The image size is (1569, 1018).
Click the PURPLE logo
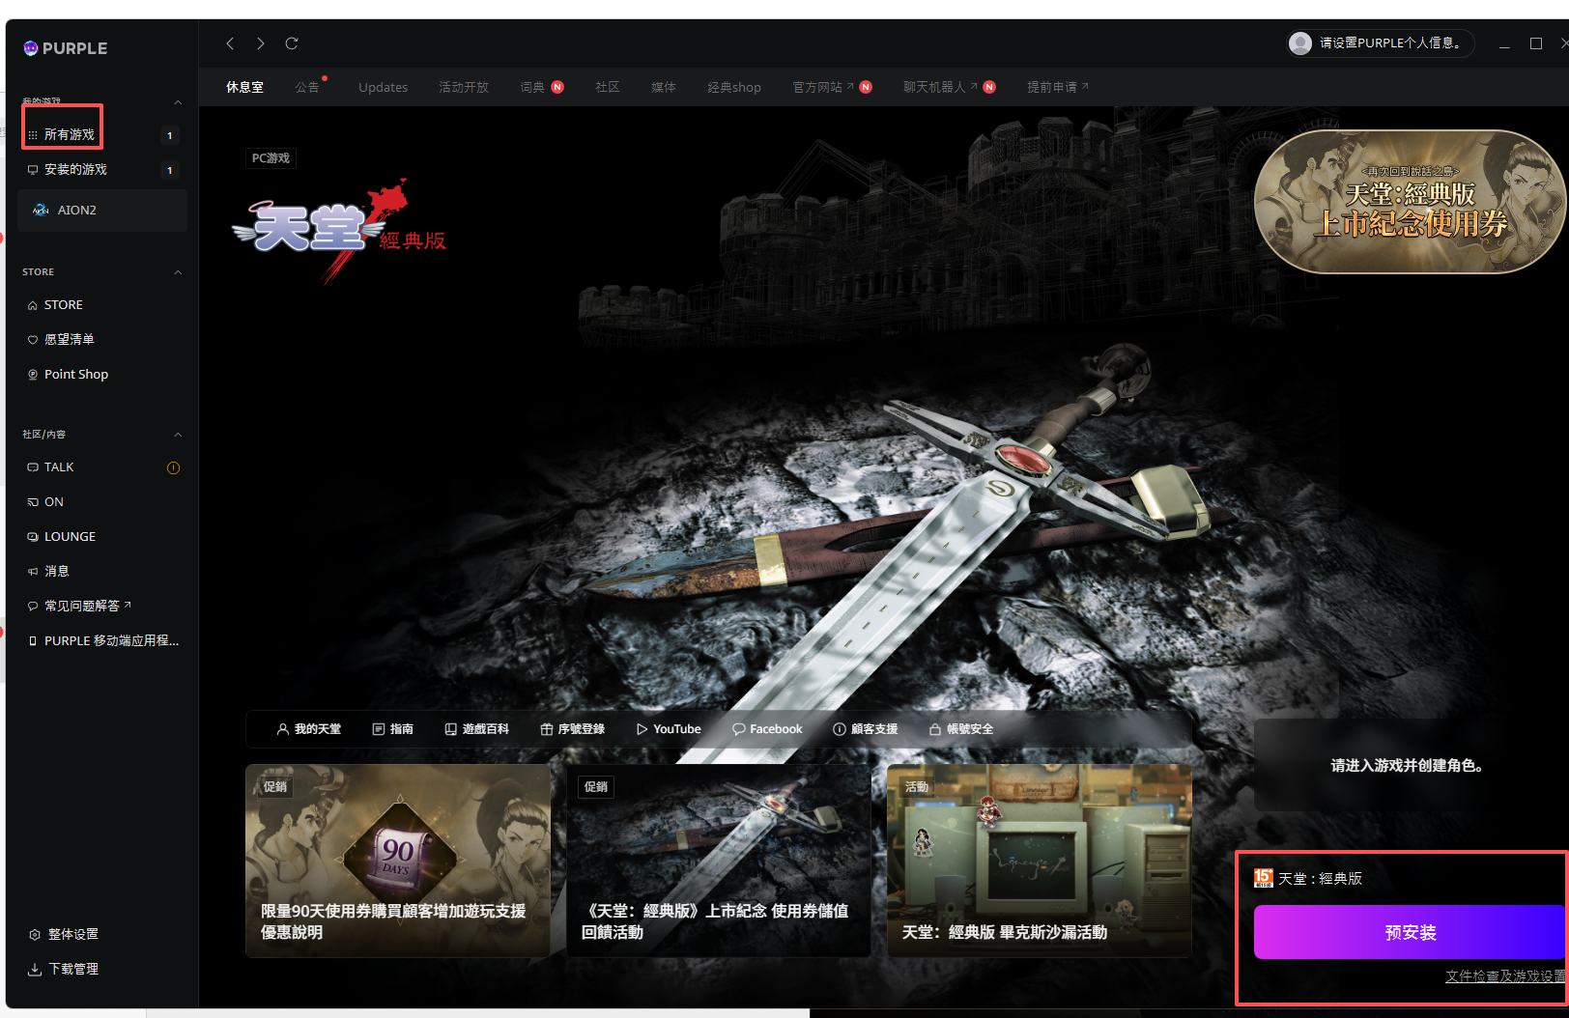click(x=66, y=48)
